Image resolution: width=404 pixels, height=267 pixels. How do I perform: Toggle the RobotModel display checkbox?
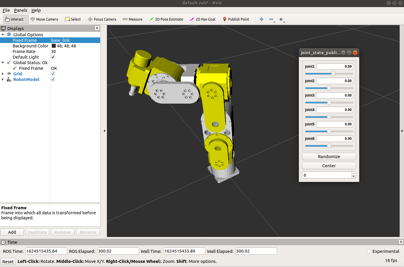pos(53,79)
